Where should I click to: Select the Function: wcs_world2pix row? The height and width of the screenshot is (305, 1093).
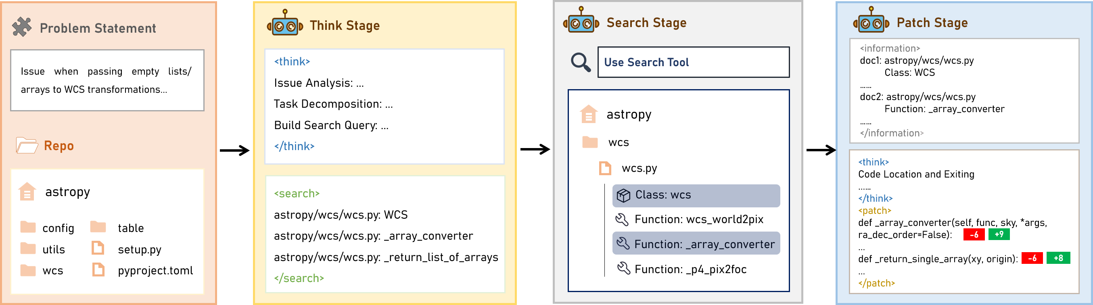[x=689, y=219]
